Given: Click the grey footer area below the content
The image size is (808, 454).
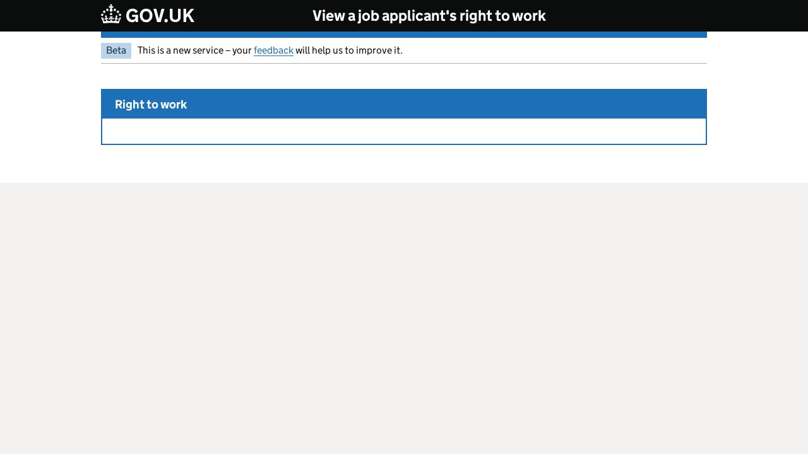Looking at the screenshot, I should [x=404, y=318].
